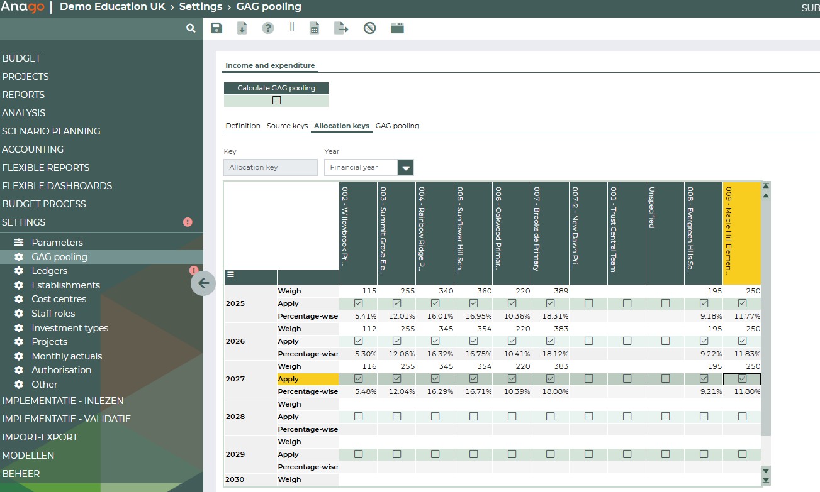820x492 pixels.
Task: Click the download document toolbar icon
Action: pyautogui.click(x=242, y=28)
